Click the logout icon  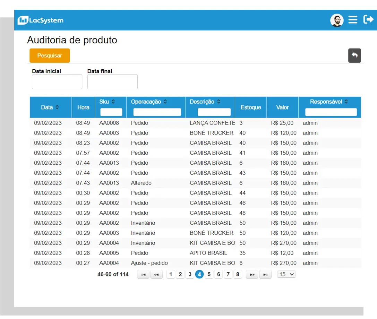(x=368, y=19)
